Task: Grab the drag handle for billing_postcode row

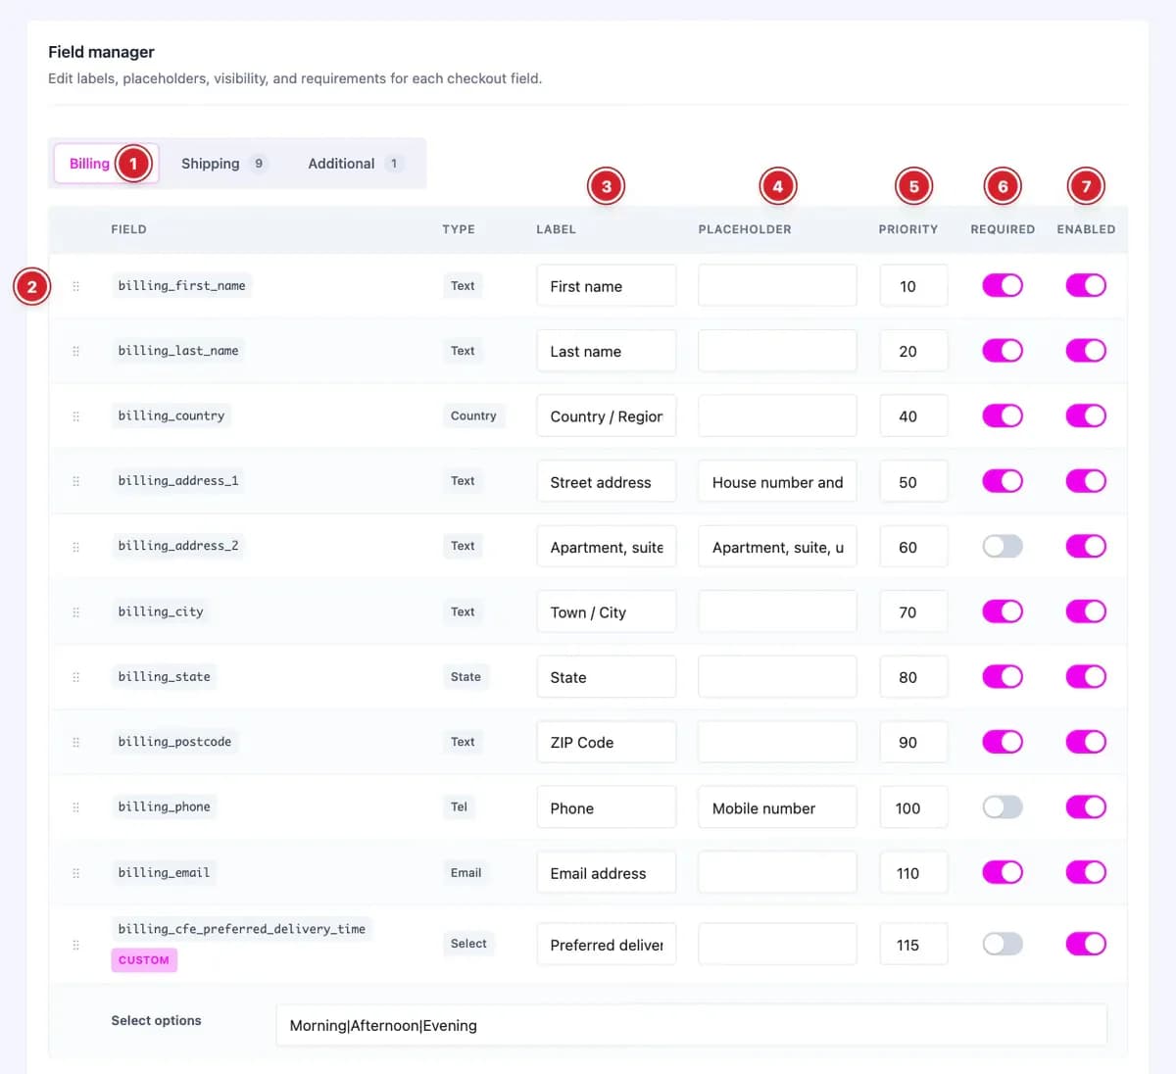Action: pyautogui.click(x=75, y=742)
